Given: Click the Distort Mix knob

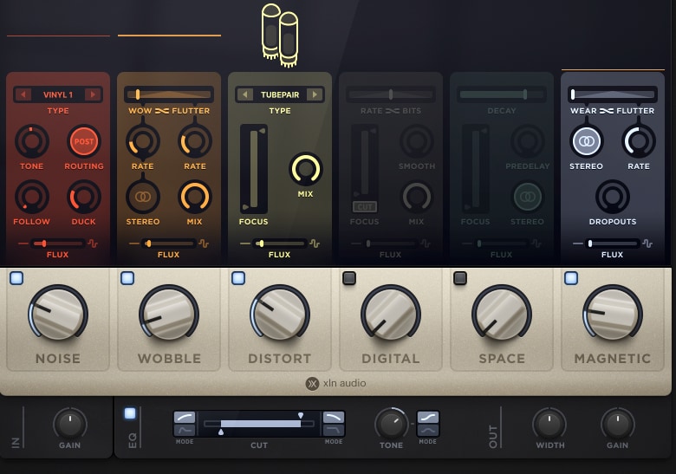Looking at the screenshot, I should [x=306, y=169].
